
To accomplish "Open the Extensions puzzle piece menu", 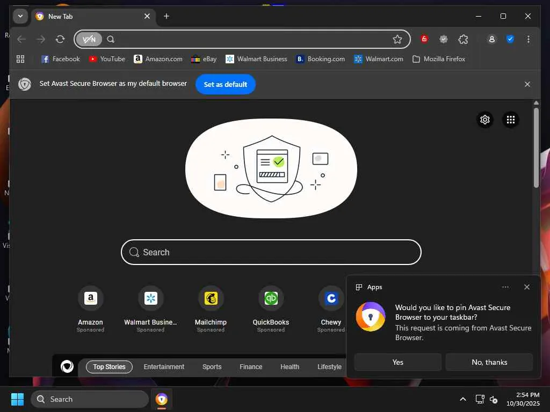I will point(463,39).
